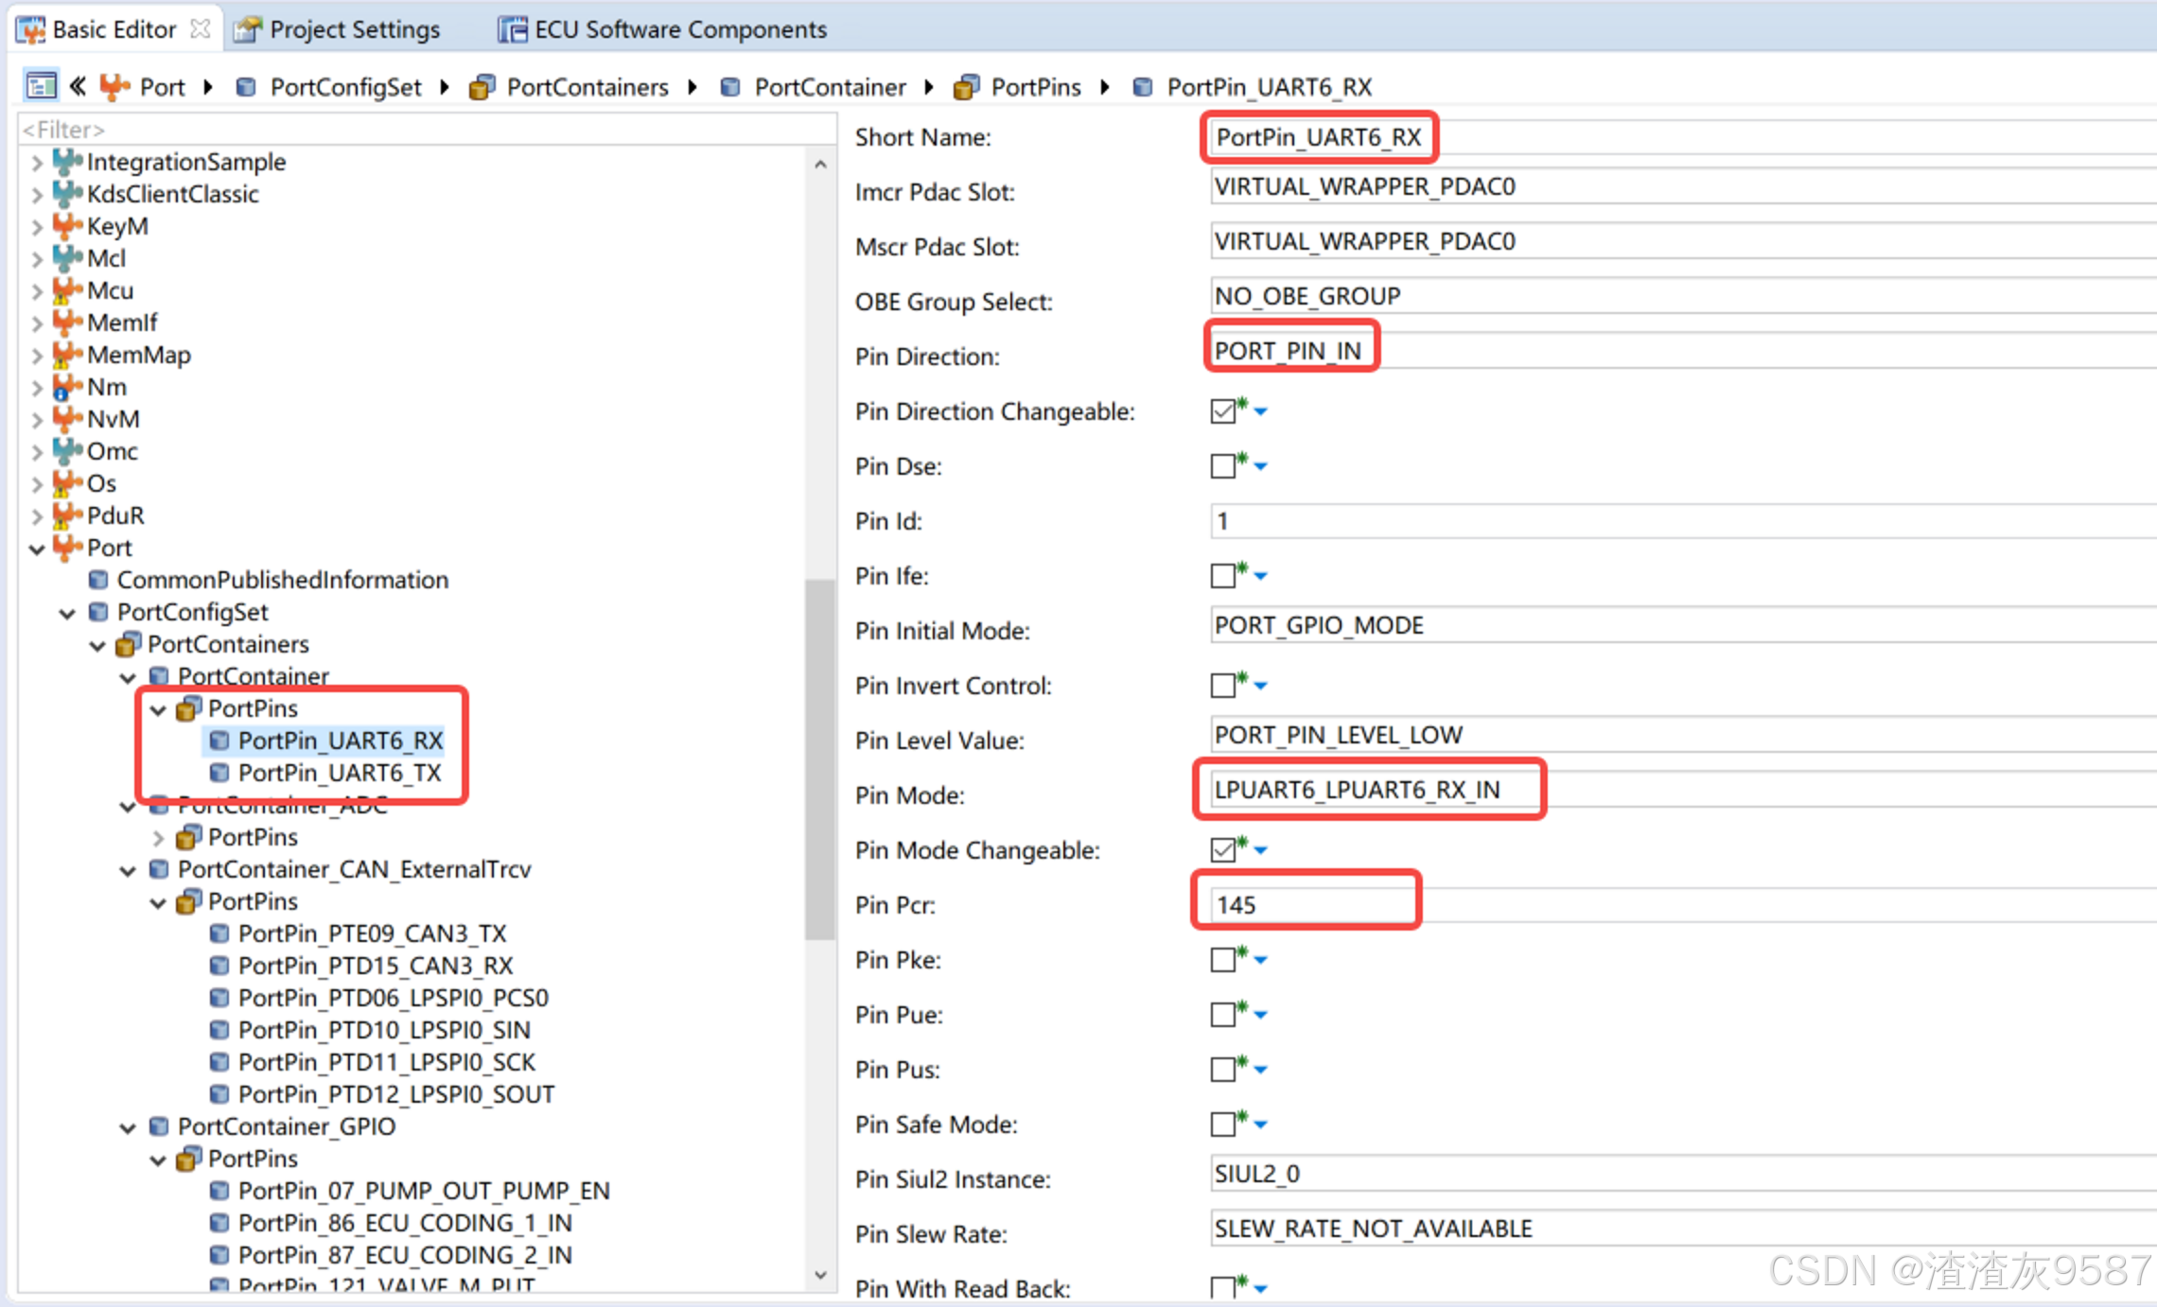Viewport: 2157px width, 1307px height.
Task: Click the IntegrationSample module icon
Action: (x=66, y=162)
